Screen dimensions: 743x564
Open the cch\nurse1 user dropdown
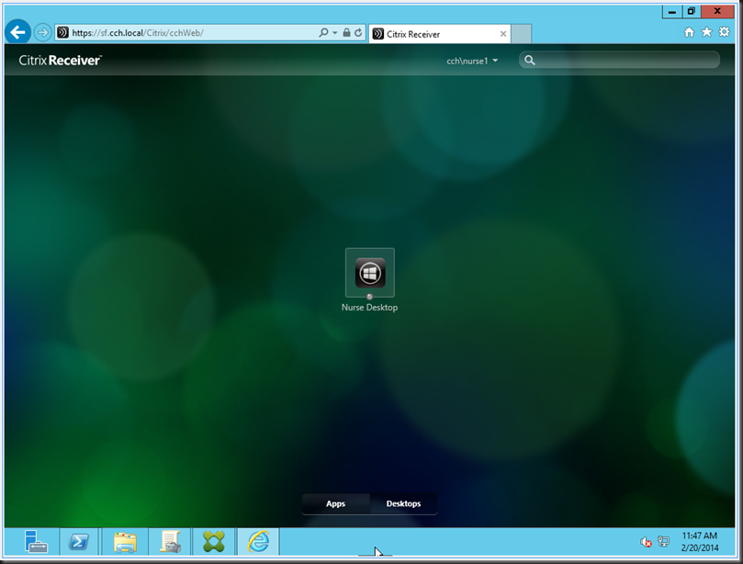point(472,61)
